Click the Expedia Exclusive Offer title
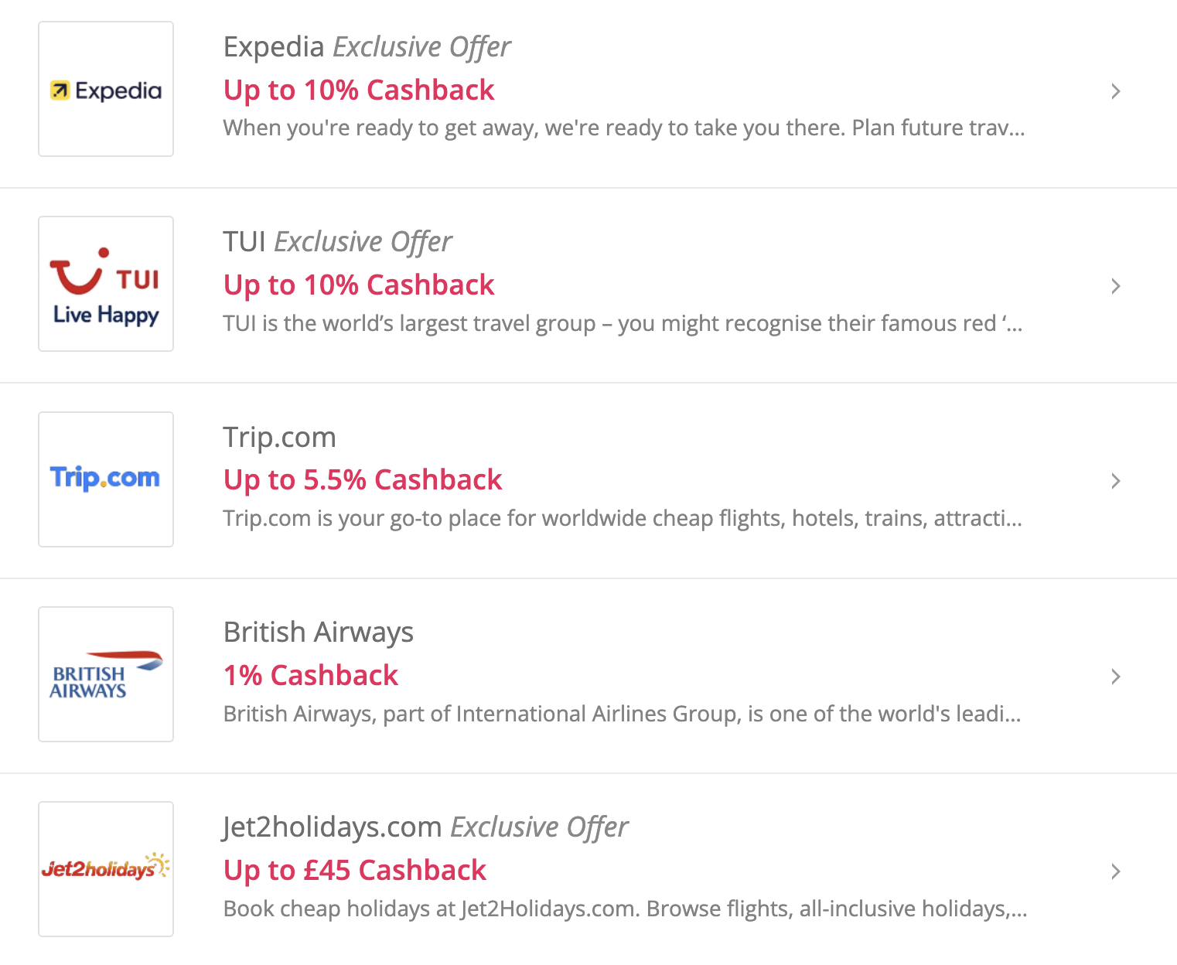 367,47
